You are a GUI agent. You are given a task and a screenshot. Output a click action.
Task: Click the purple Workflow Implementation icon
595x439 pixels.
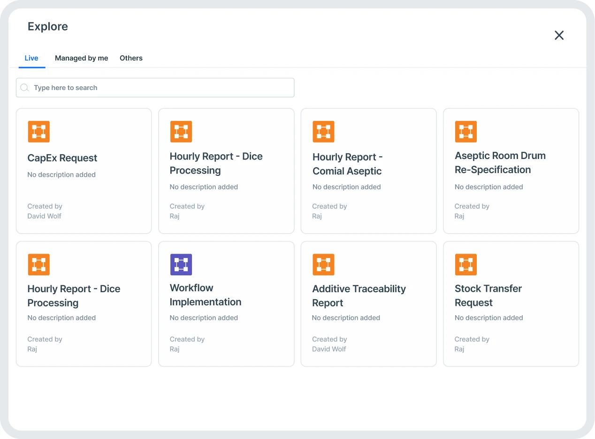coord(181,265)
